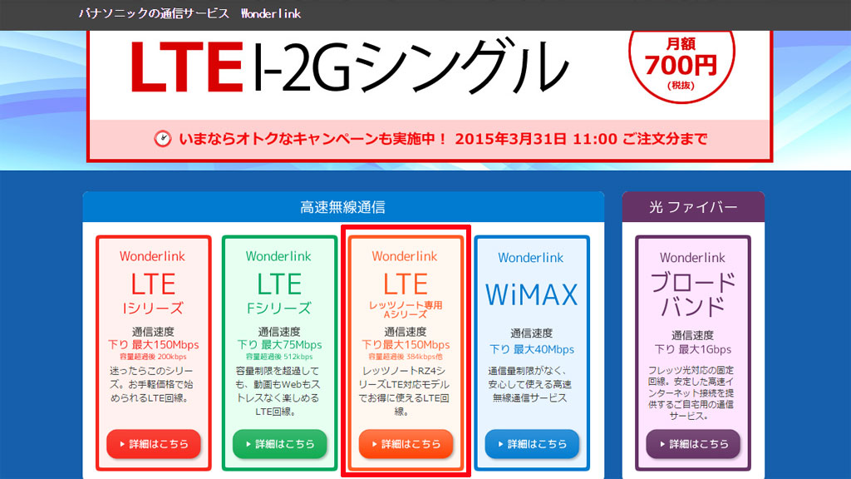851x479 pixels.
Task: Click the LTE Iシリーズ card title
Action: [153, 294]
